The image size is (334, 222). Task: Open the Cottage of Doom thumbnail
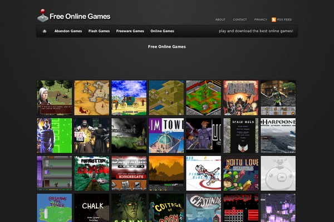click(166, 208)
